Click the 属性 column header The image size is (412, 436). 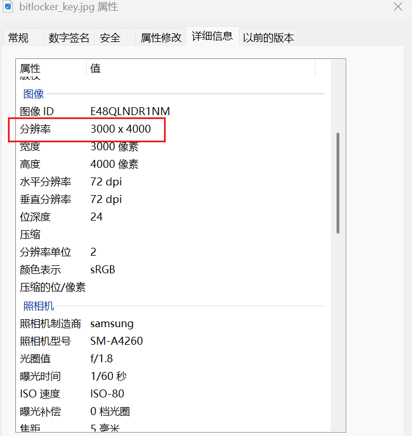[31, 69]
